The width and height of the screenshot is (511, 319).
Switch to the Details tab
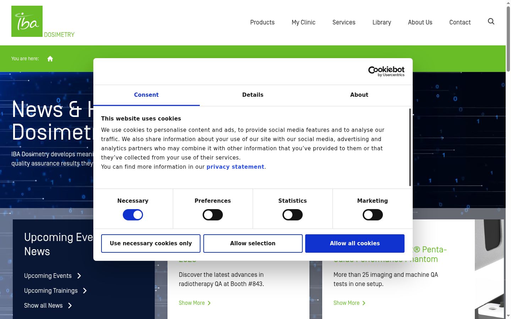coord(253,95)
